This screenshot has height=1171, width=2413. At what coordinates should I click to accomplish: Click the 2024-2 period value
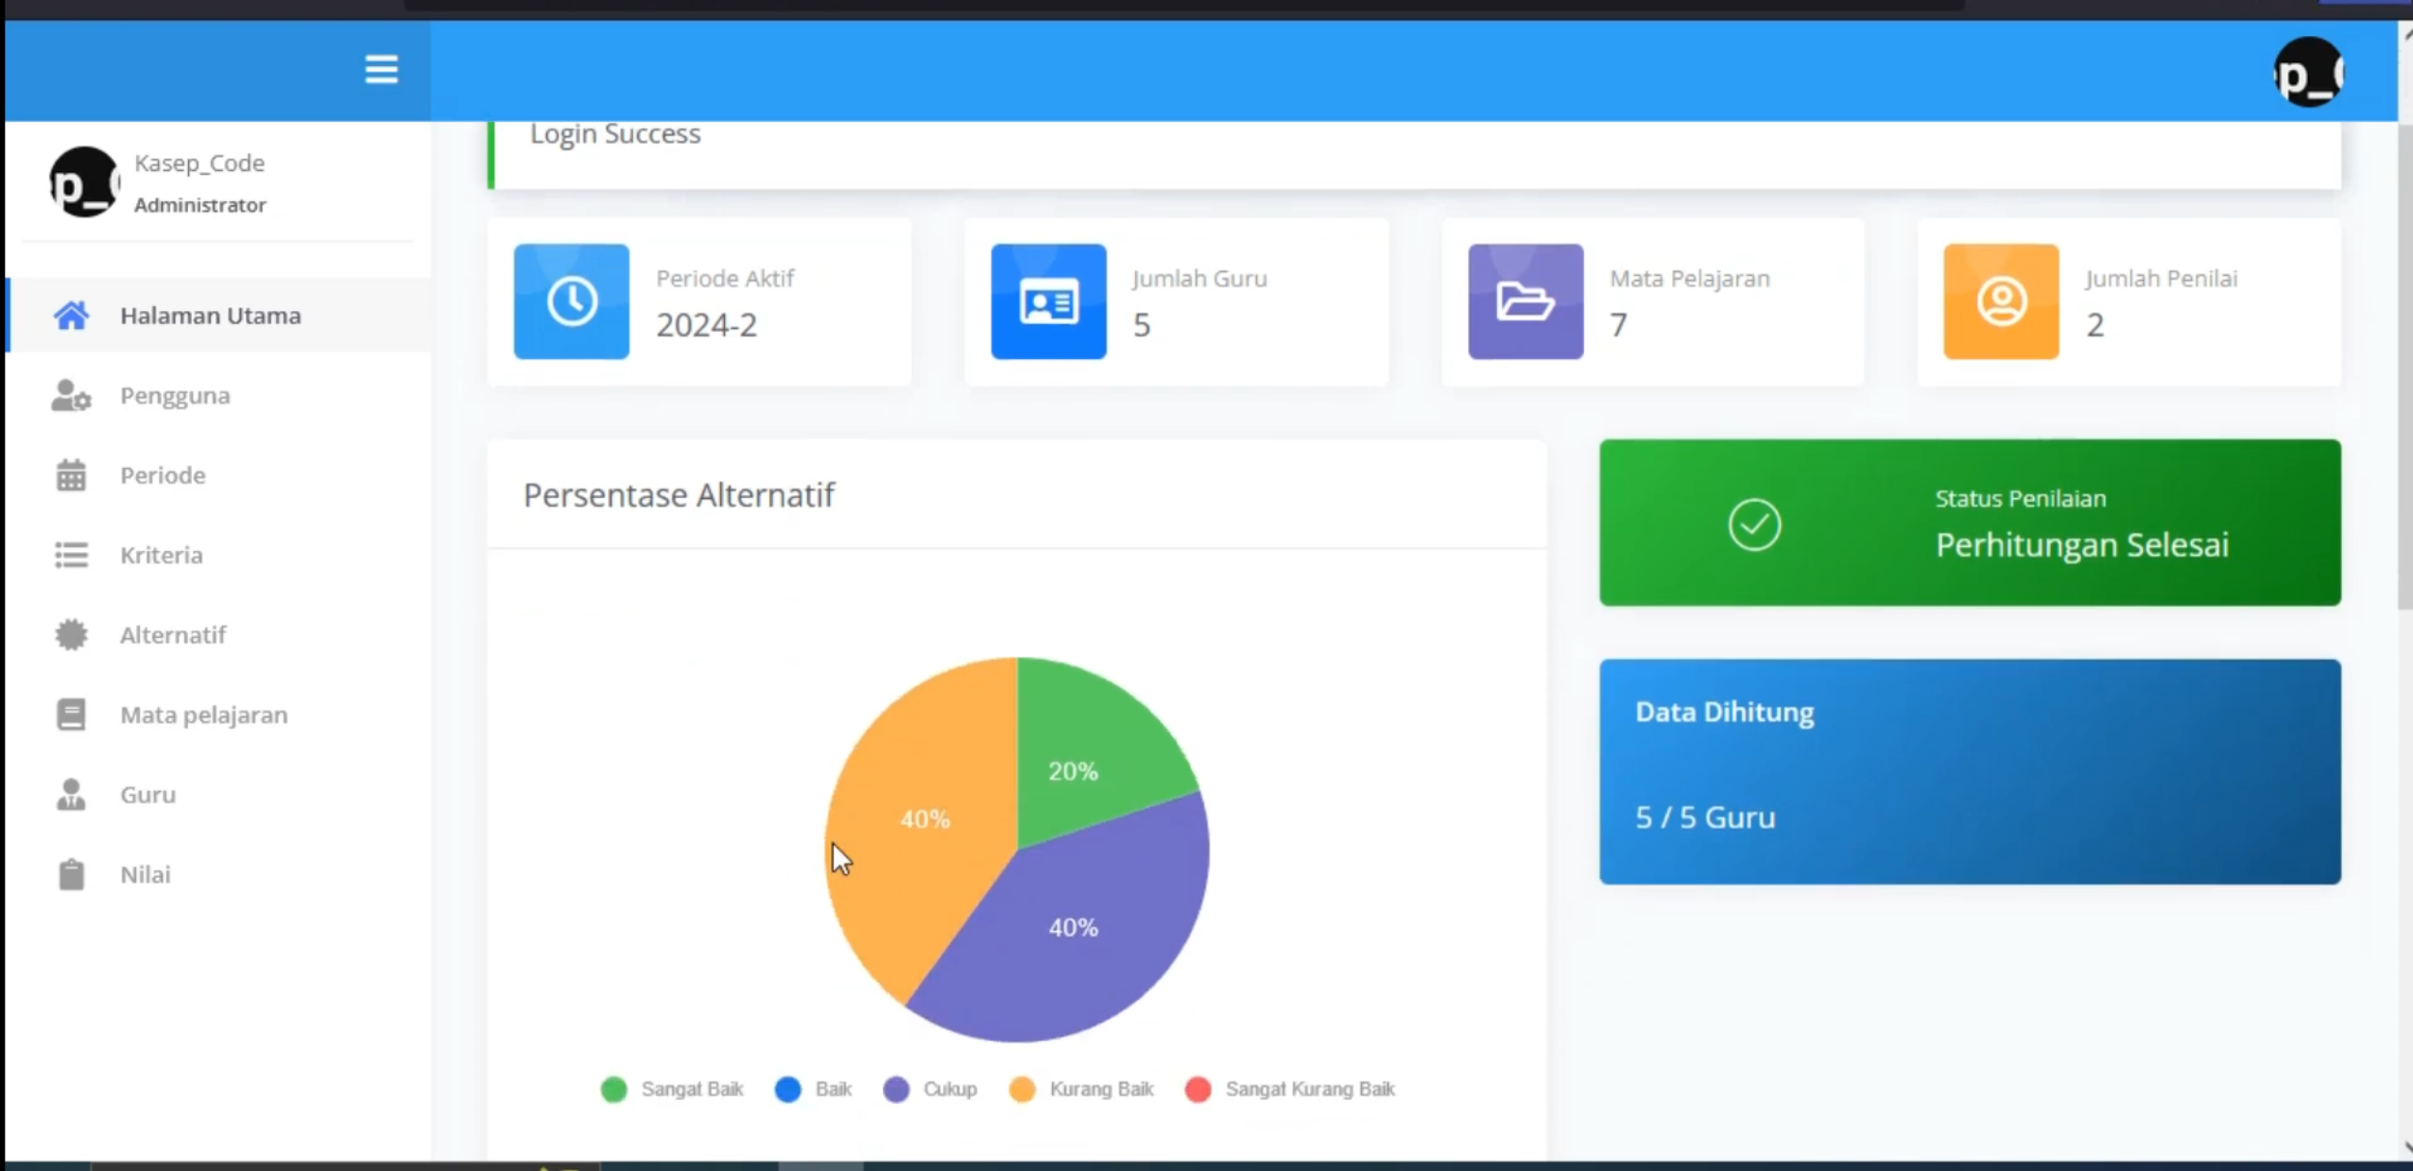pos(707,325)
